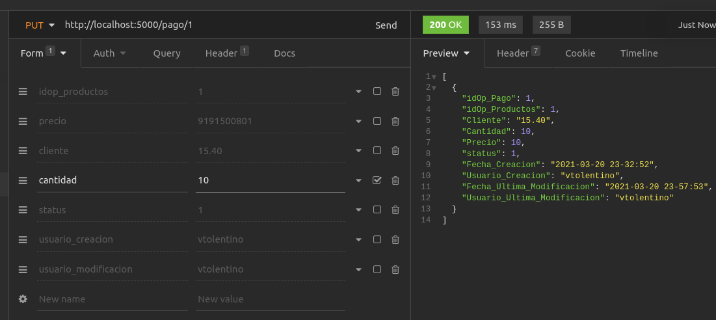Open the gear settings beside New name
The width and height of the screenshot is (716, 320).
tap(23, 299)
